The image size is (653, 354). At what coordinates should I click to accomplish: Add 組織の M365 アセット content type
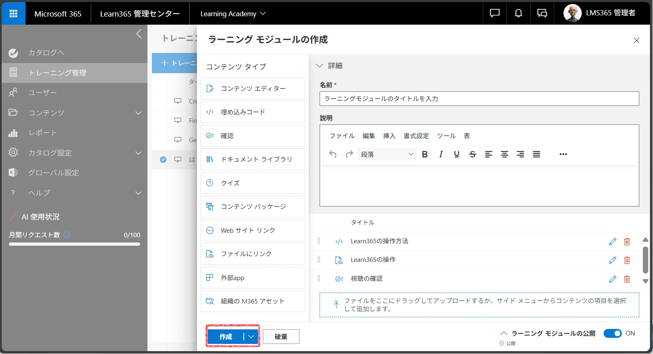pos(253,301)
